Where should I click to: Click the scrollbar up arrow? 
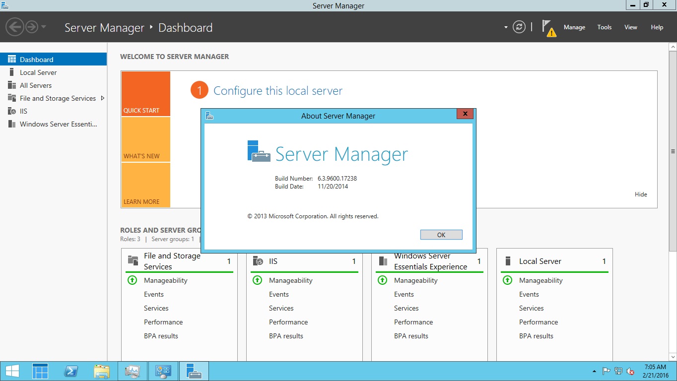pyautogui.click(x=673, y=46)
